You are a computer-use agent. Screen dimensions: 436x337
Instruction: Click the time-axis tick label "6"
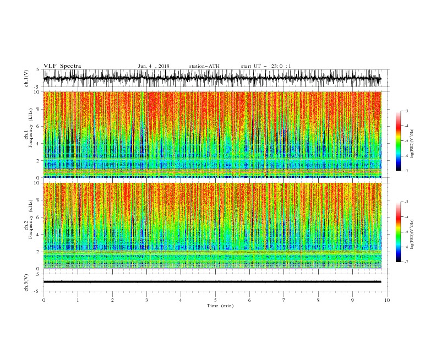pos(249,300)
